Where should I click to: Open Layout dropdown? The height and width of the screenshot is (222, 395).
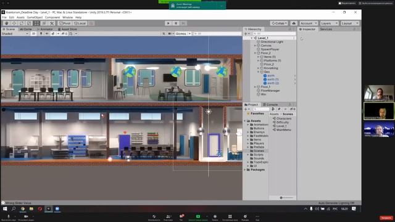pos(350,23)
